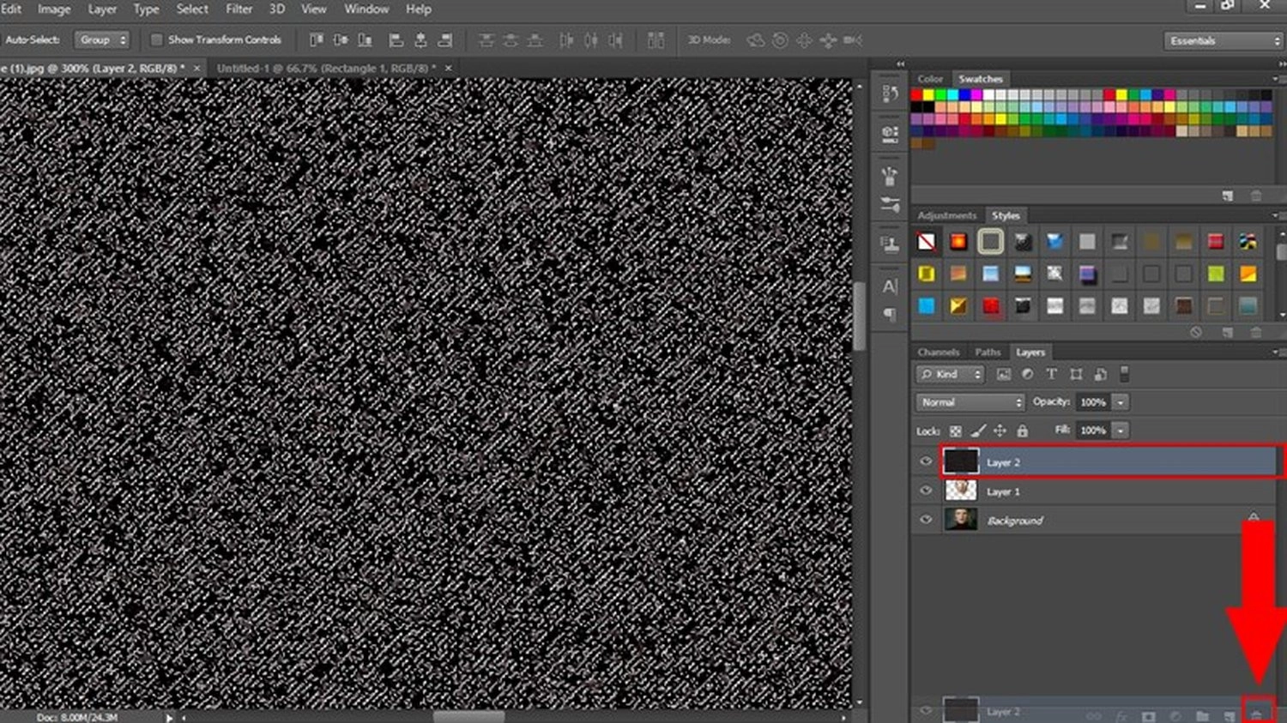This screenshot has width=1287, height=723.
Task: Apply the Default Style (None) red-slash style
Action: (x=927, y=242)
